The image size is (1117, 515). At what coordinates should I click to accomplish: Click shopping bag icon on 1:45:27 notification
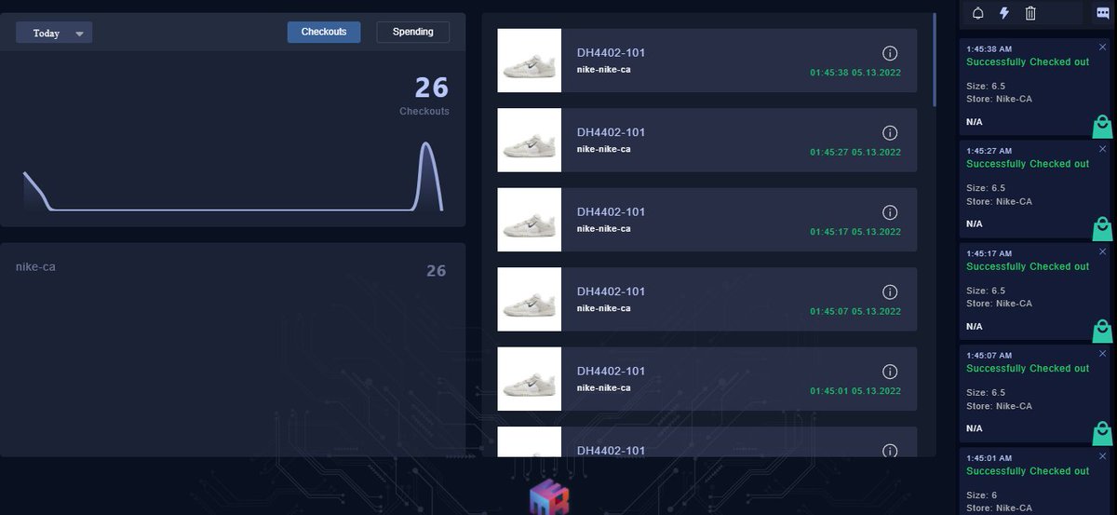click(x=1102, y=229)
